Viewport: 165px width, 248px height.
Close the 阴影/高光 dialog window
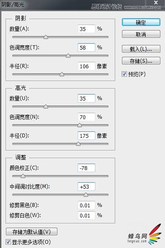156,3
